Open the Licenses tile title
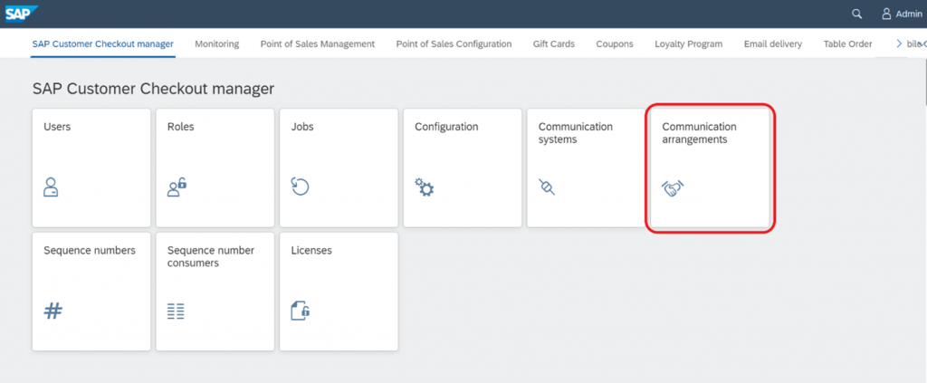The height and width of the screenshot is (383, 927). 311,250
